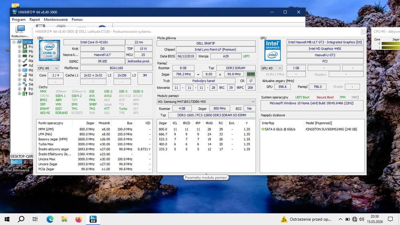This screenshot has height=225, width=400.
Task: Open the notification center icon
Action: [x=390, y=219]
